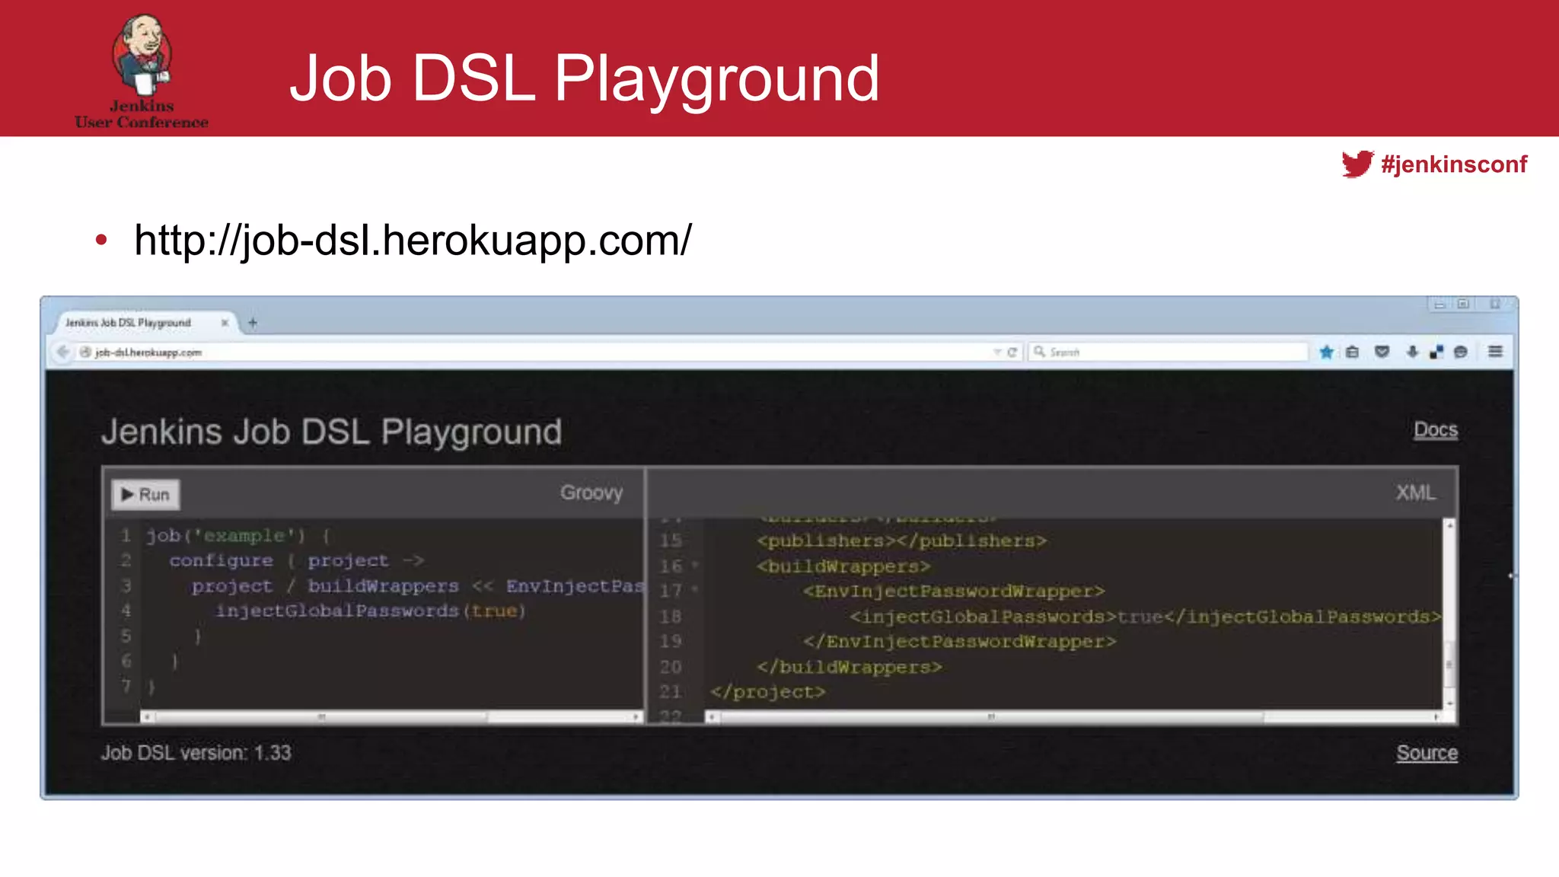Open the Docs link

pyautogui.click(x=1436, y=430)
